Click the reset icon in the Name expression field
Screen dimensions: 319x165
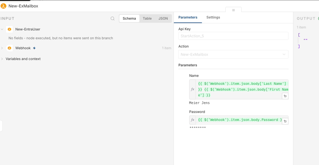tap(285, 96)
